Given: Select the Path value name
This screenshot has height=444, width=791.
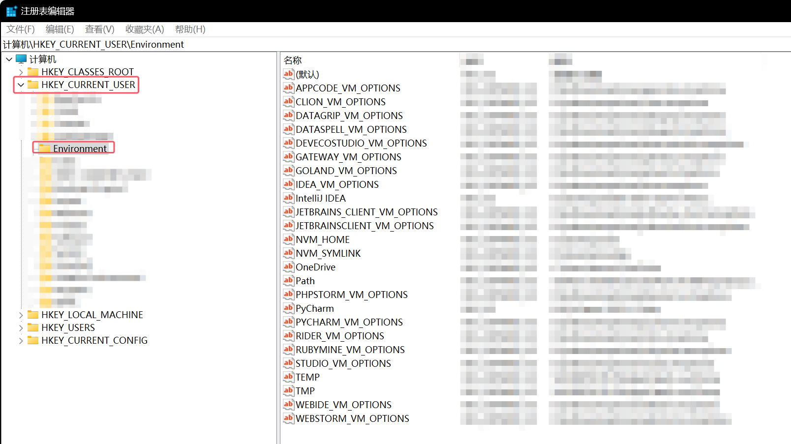Looking at the screenshot, I should [x=305, y=281].
